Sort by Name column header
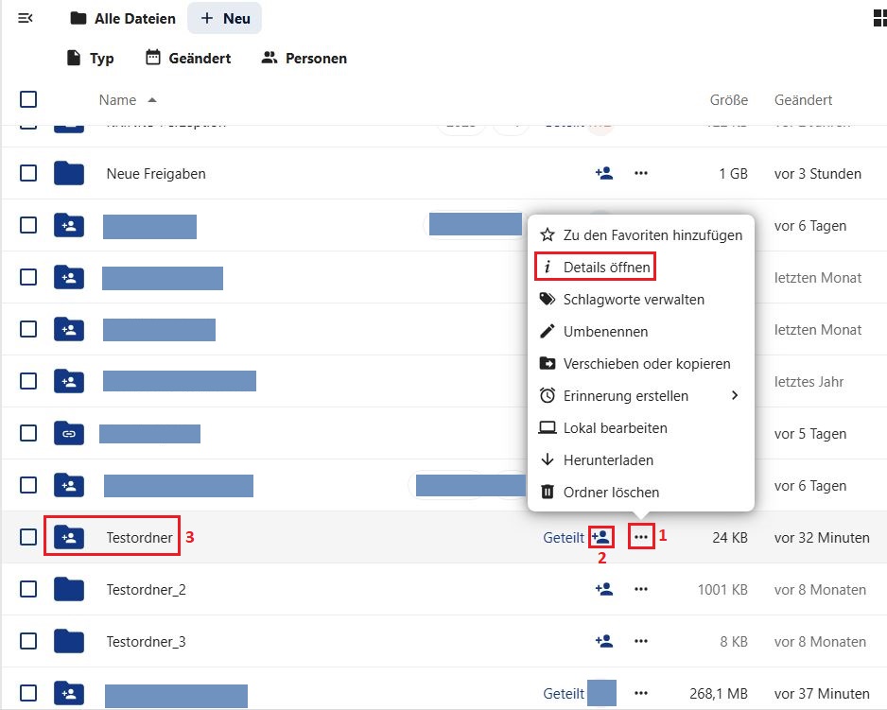Viewport: 887px width, 710px height. tap(118, 100)
